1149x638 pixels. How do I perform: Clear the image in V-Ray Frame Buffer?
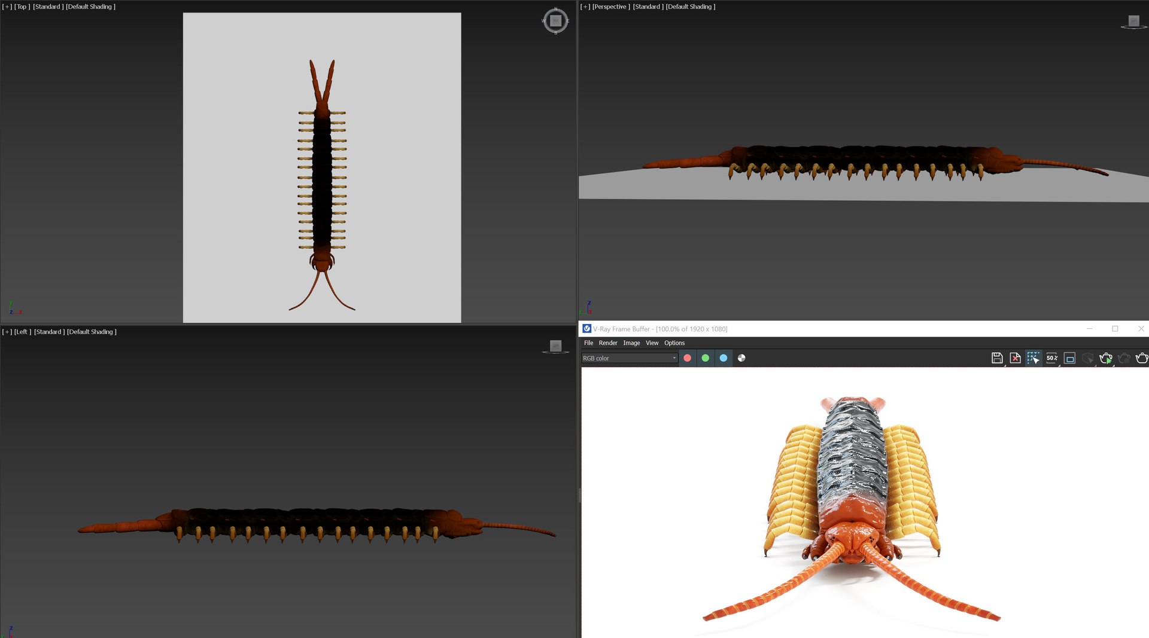click(1016, 358)
